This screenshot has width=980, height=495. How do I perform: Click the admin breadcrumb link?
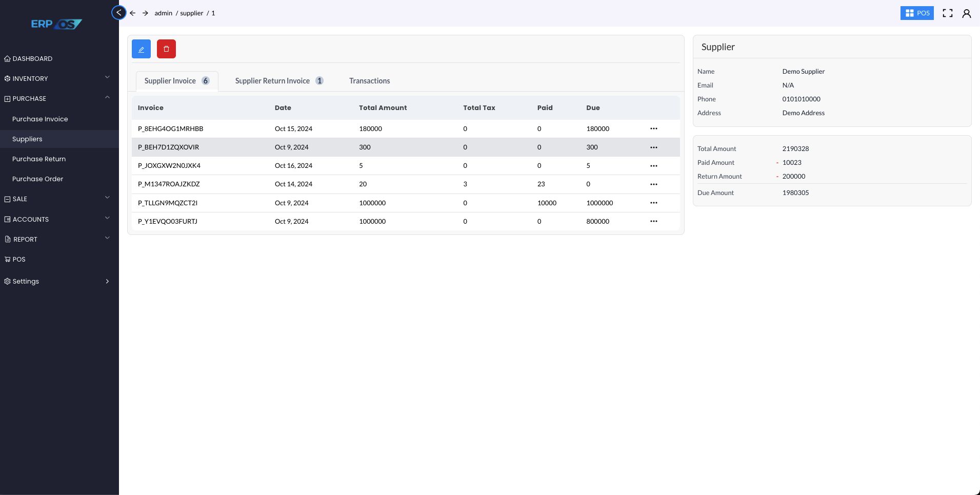163,13
